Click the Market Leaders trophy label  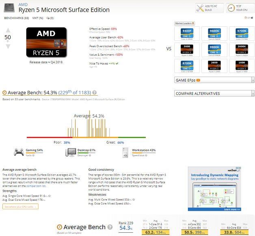click(185, 24)
